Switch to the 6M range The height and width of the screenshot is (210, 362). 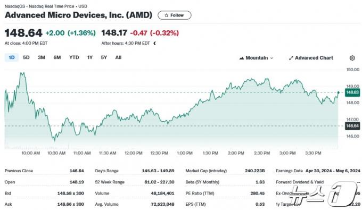(x=57, y=57)
